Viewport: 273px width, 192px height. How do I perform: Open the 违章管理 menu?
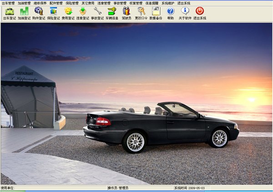pyautogui.click(x=104, y=3)
